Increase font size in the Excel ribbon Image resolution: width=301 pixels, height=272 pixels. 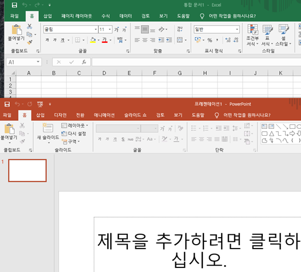[117, 29]
